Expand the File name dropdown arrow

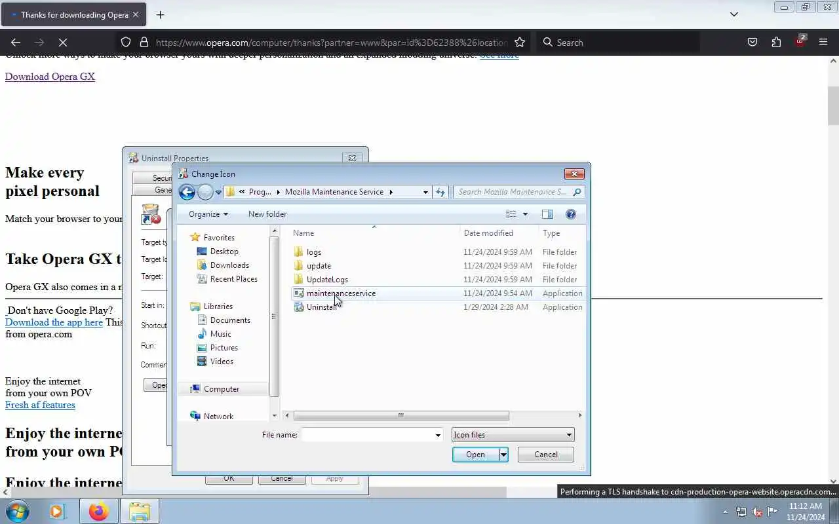[x=439, y=435]
